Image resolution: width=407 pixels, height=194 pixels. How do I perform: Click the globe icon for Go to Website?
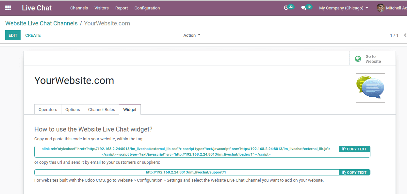coord(358,59)
